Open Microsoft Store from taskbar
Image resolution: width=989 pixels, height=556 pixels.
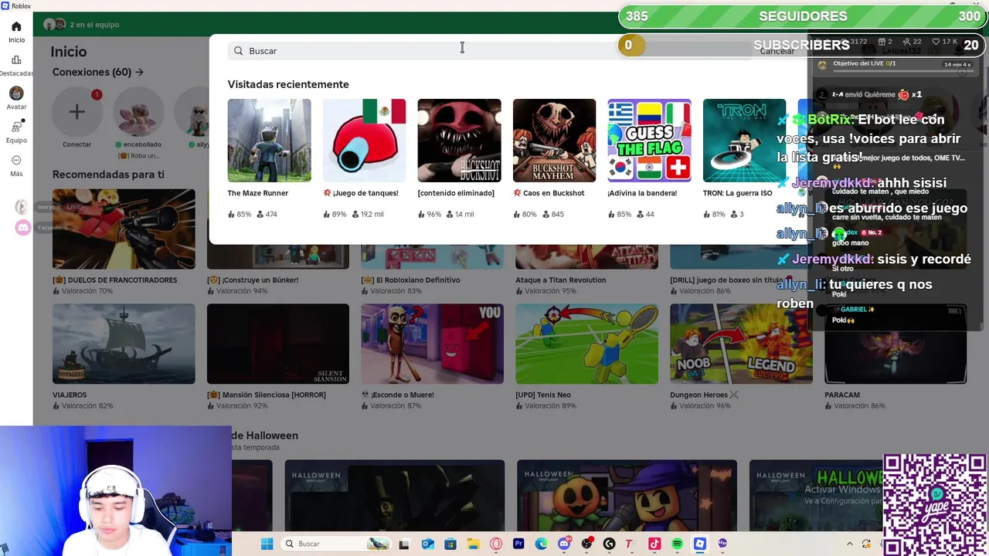coord(450,544)
